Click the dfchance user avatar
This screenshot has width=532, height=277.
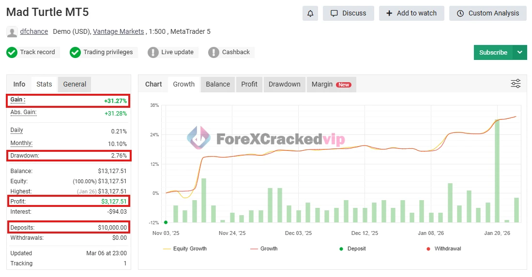point(12,32)
